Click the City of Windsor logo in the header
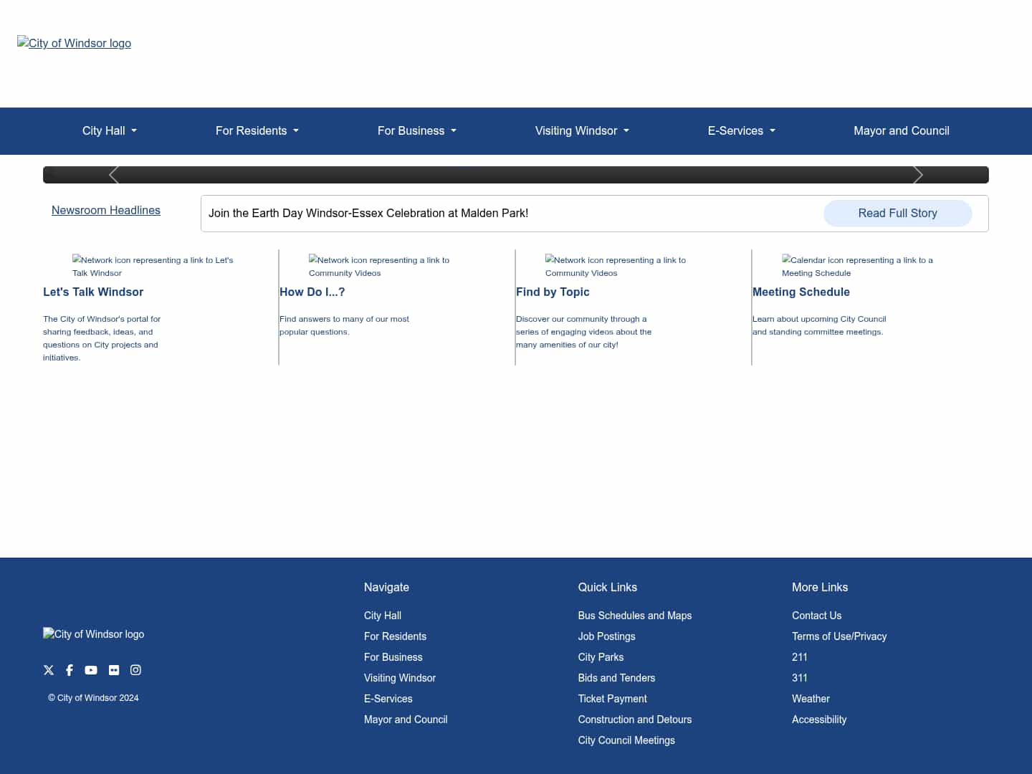The image size is (1032, 774). [x=74, y=43]
